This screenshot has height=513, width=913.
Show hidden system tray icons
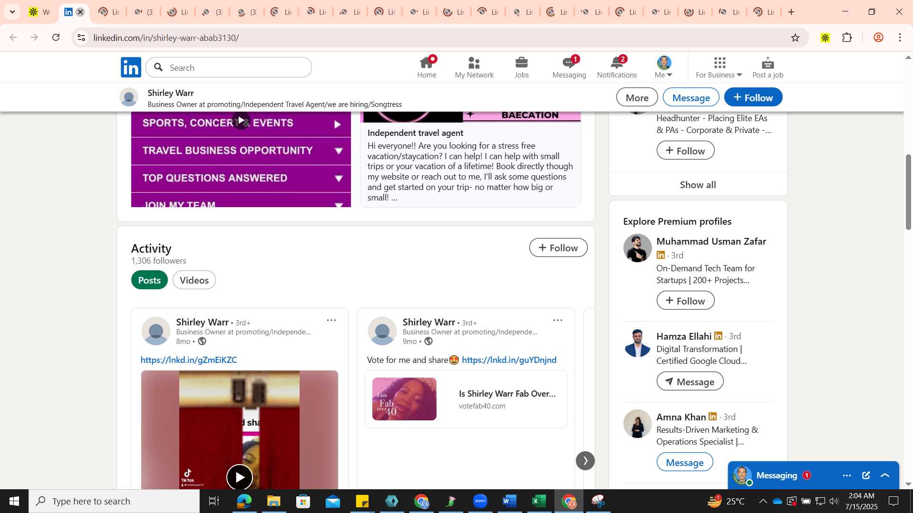coord(763,501)
